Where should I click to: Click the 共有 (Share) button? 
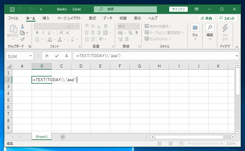click(x=206, y=18)
